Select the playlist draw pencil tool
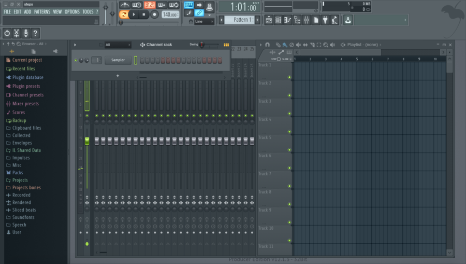 click(278, 45)
